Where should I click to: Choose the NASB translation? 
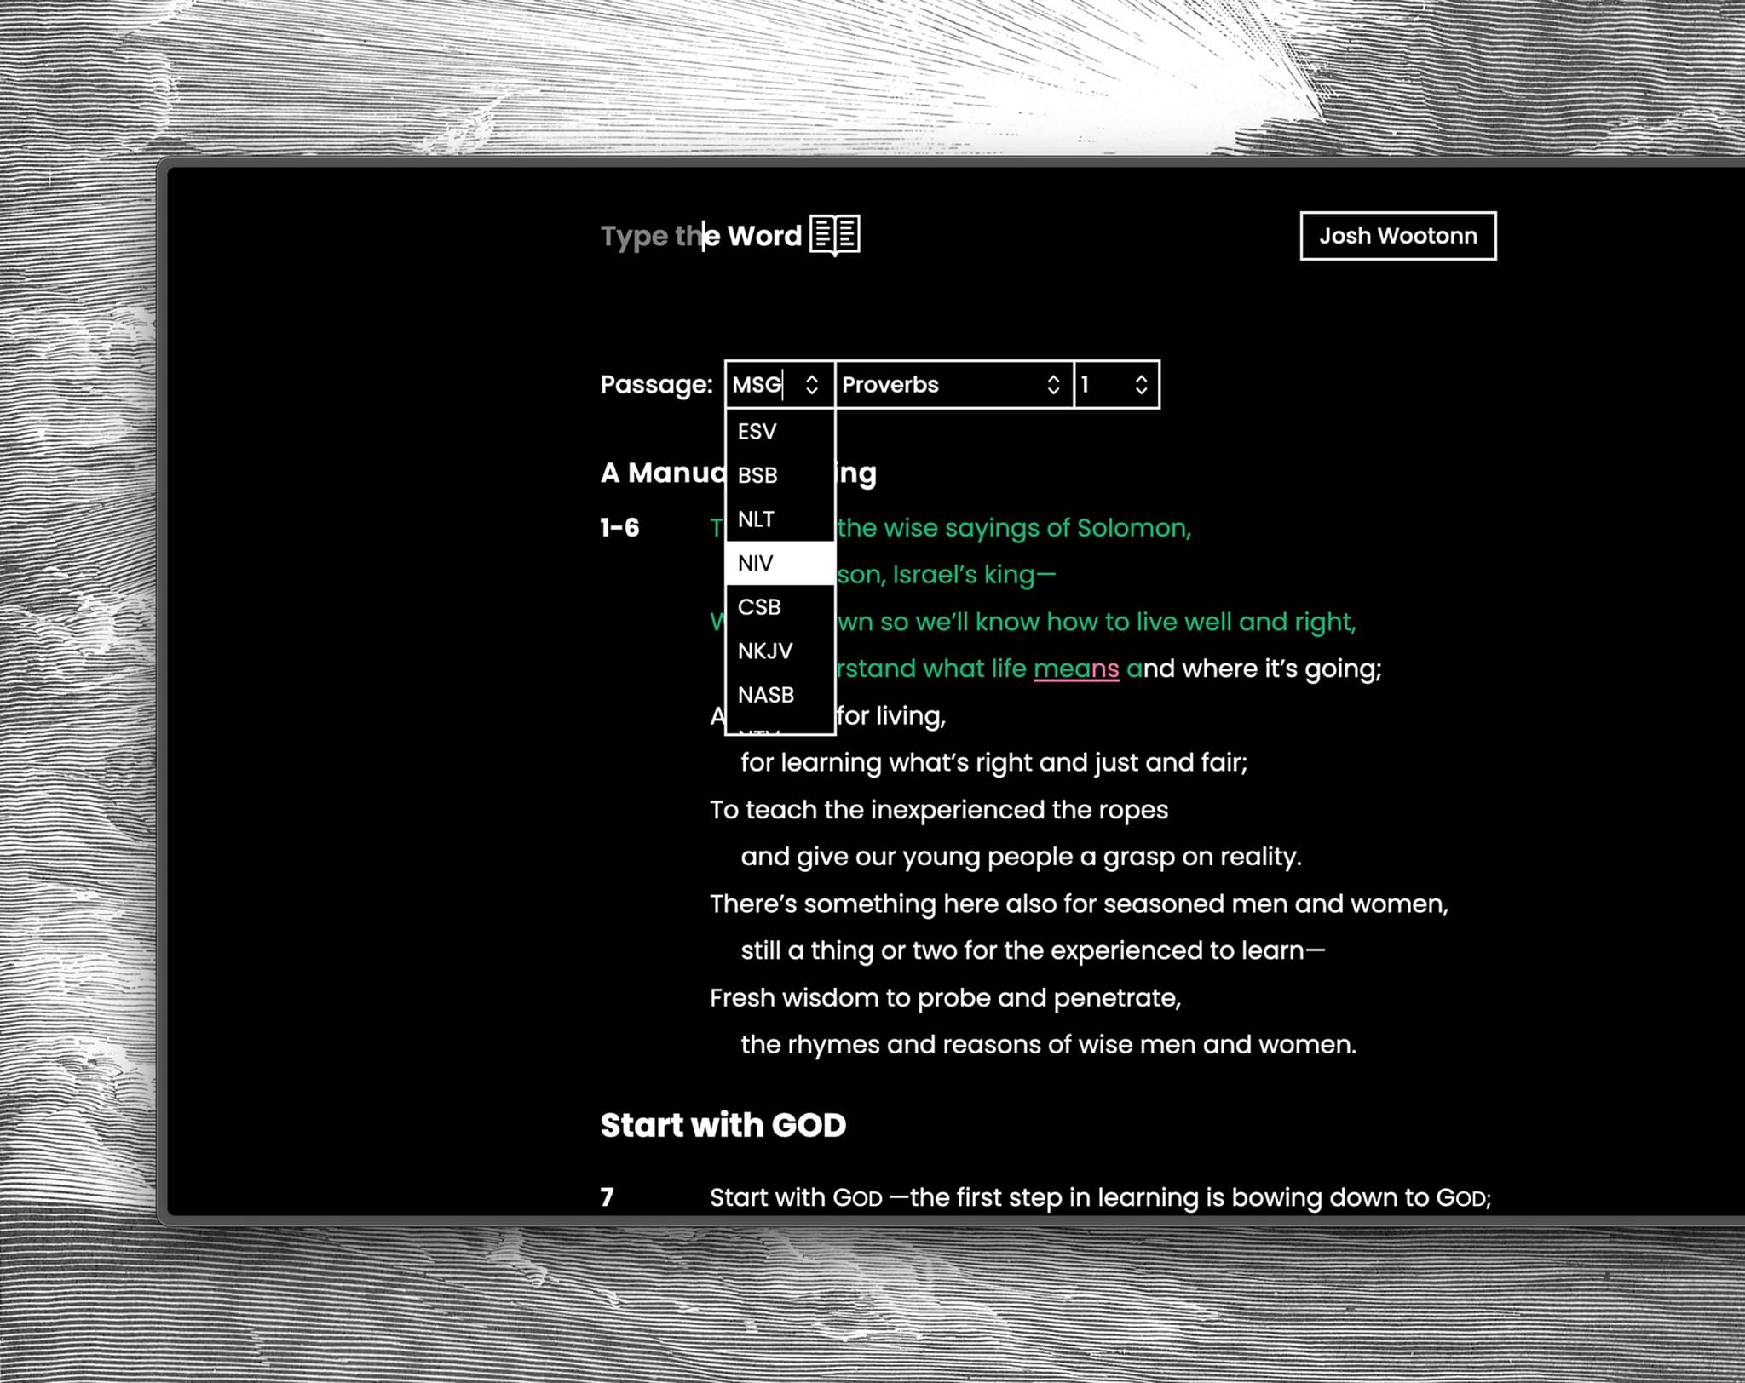tap(767, 694)
